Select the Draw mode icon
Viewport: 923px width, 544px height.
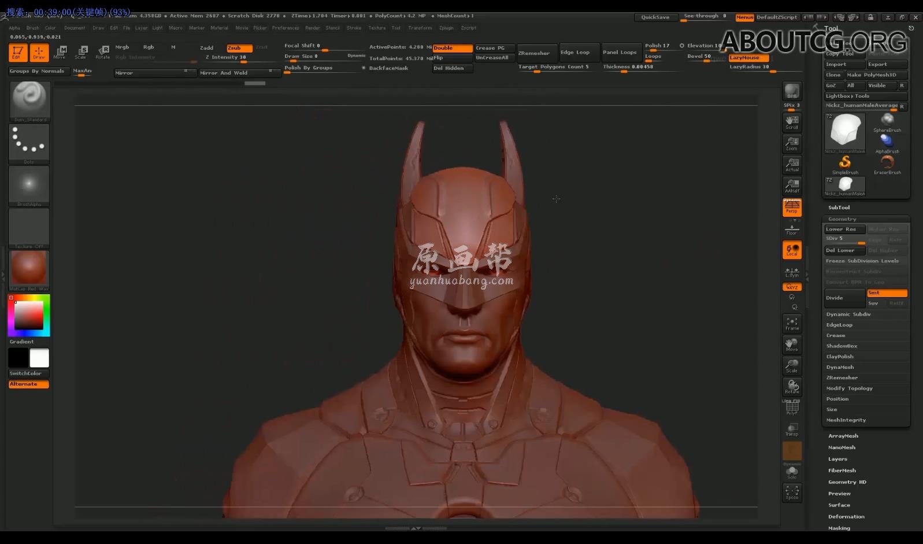tap(39, 52)
